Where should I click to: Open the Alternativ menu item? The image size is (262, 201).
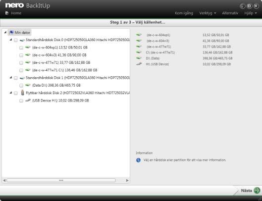tap(230, 13)
